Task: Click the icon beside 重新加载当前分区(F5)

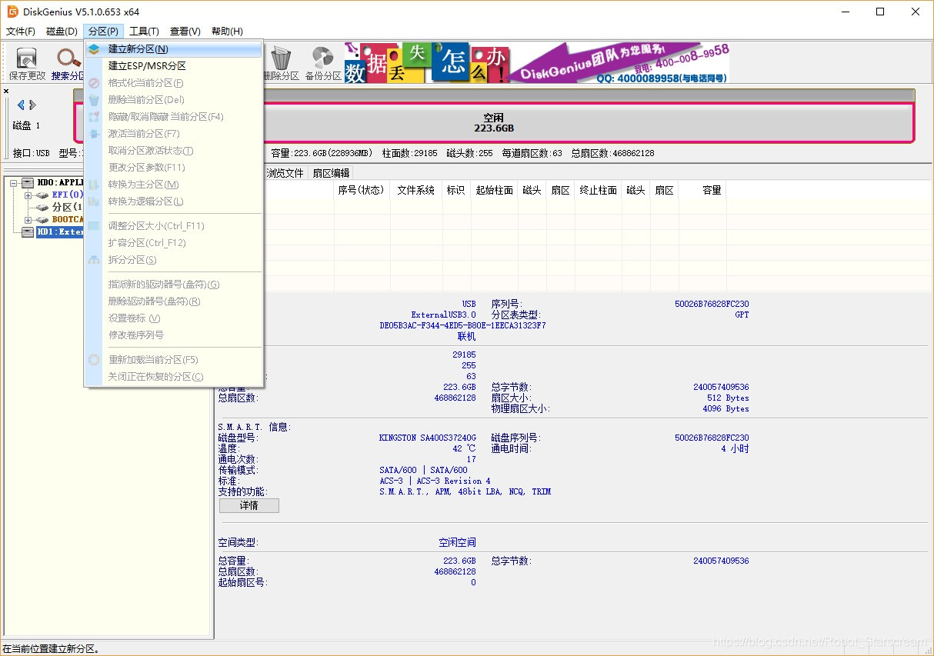Action: 94,360
